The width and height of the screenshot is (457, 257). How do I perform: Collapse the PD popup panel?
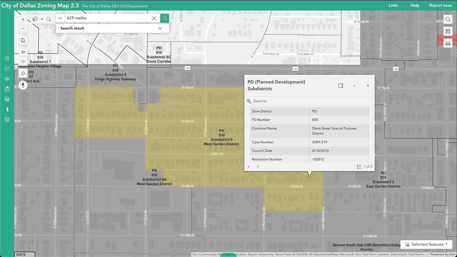tap(354, 85)
